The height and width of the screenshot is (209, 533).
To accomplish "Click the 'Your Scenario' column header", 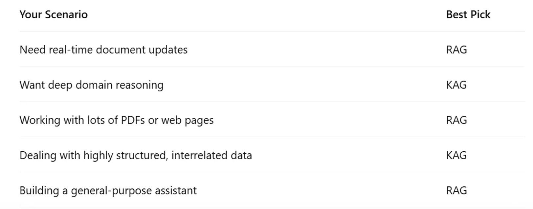I will coord(54,15).
